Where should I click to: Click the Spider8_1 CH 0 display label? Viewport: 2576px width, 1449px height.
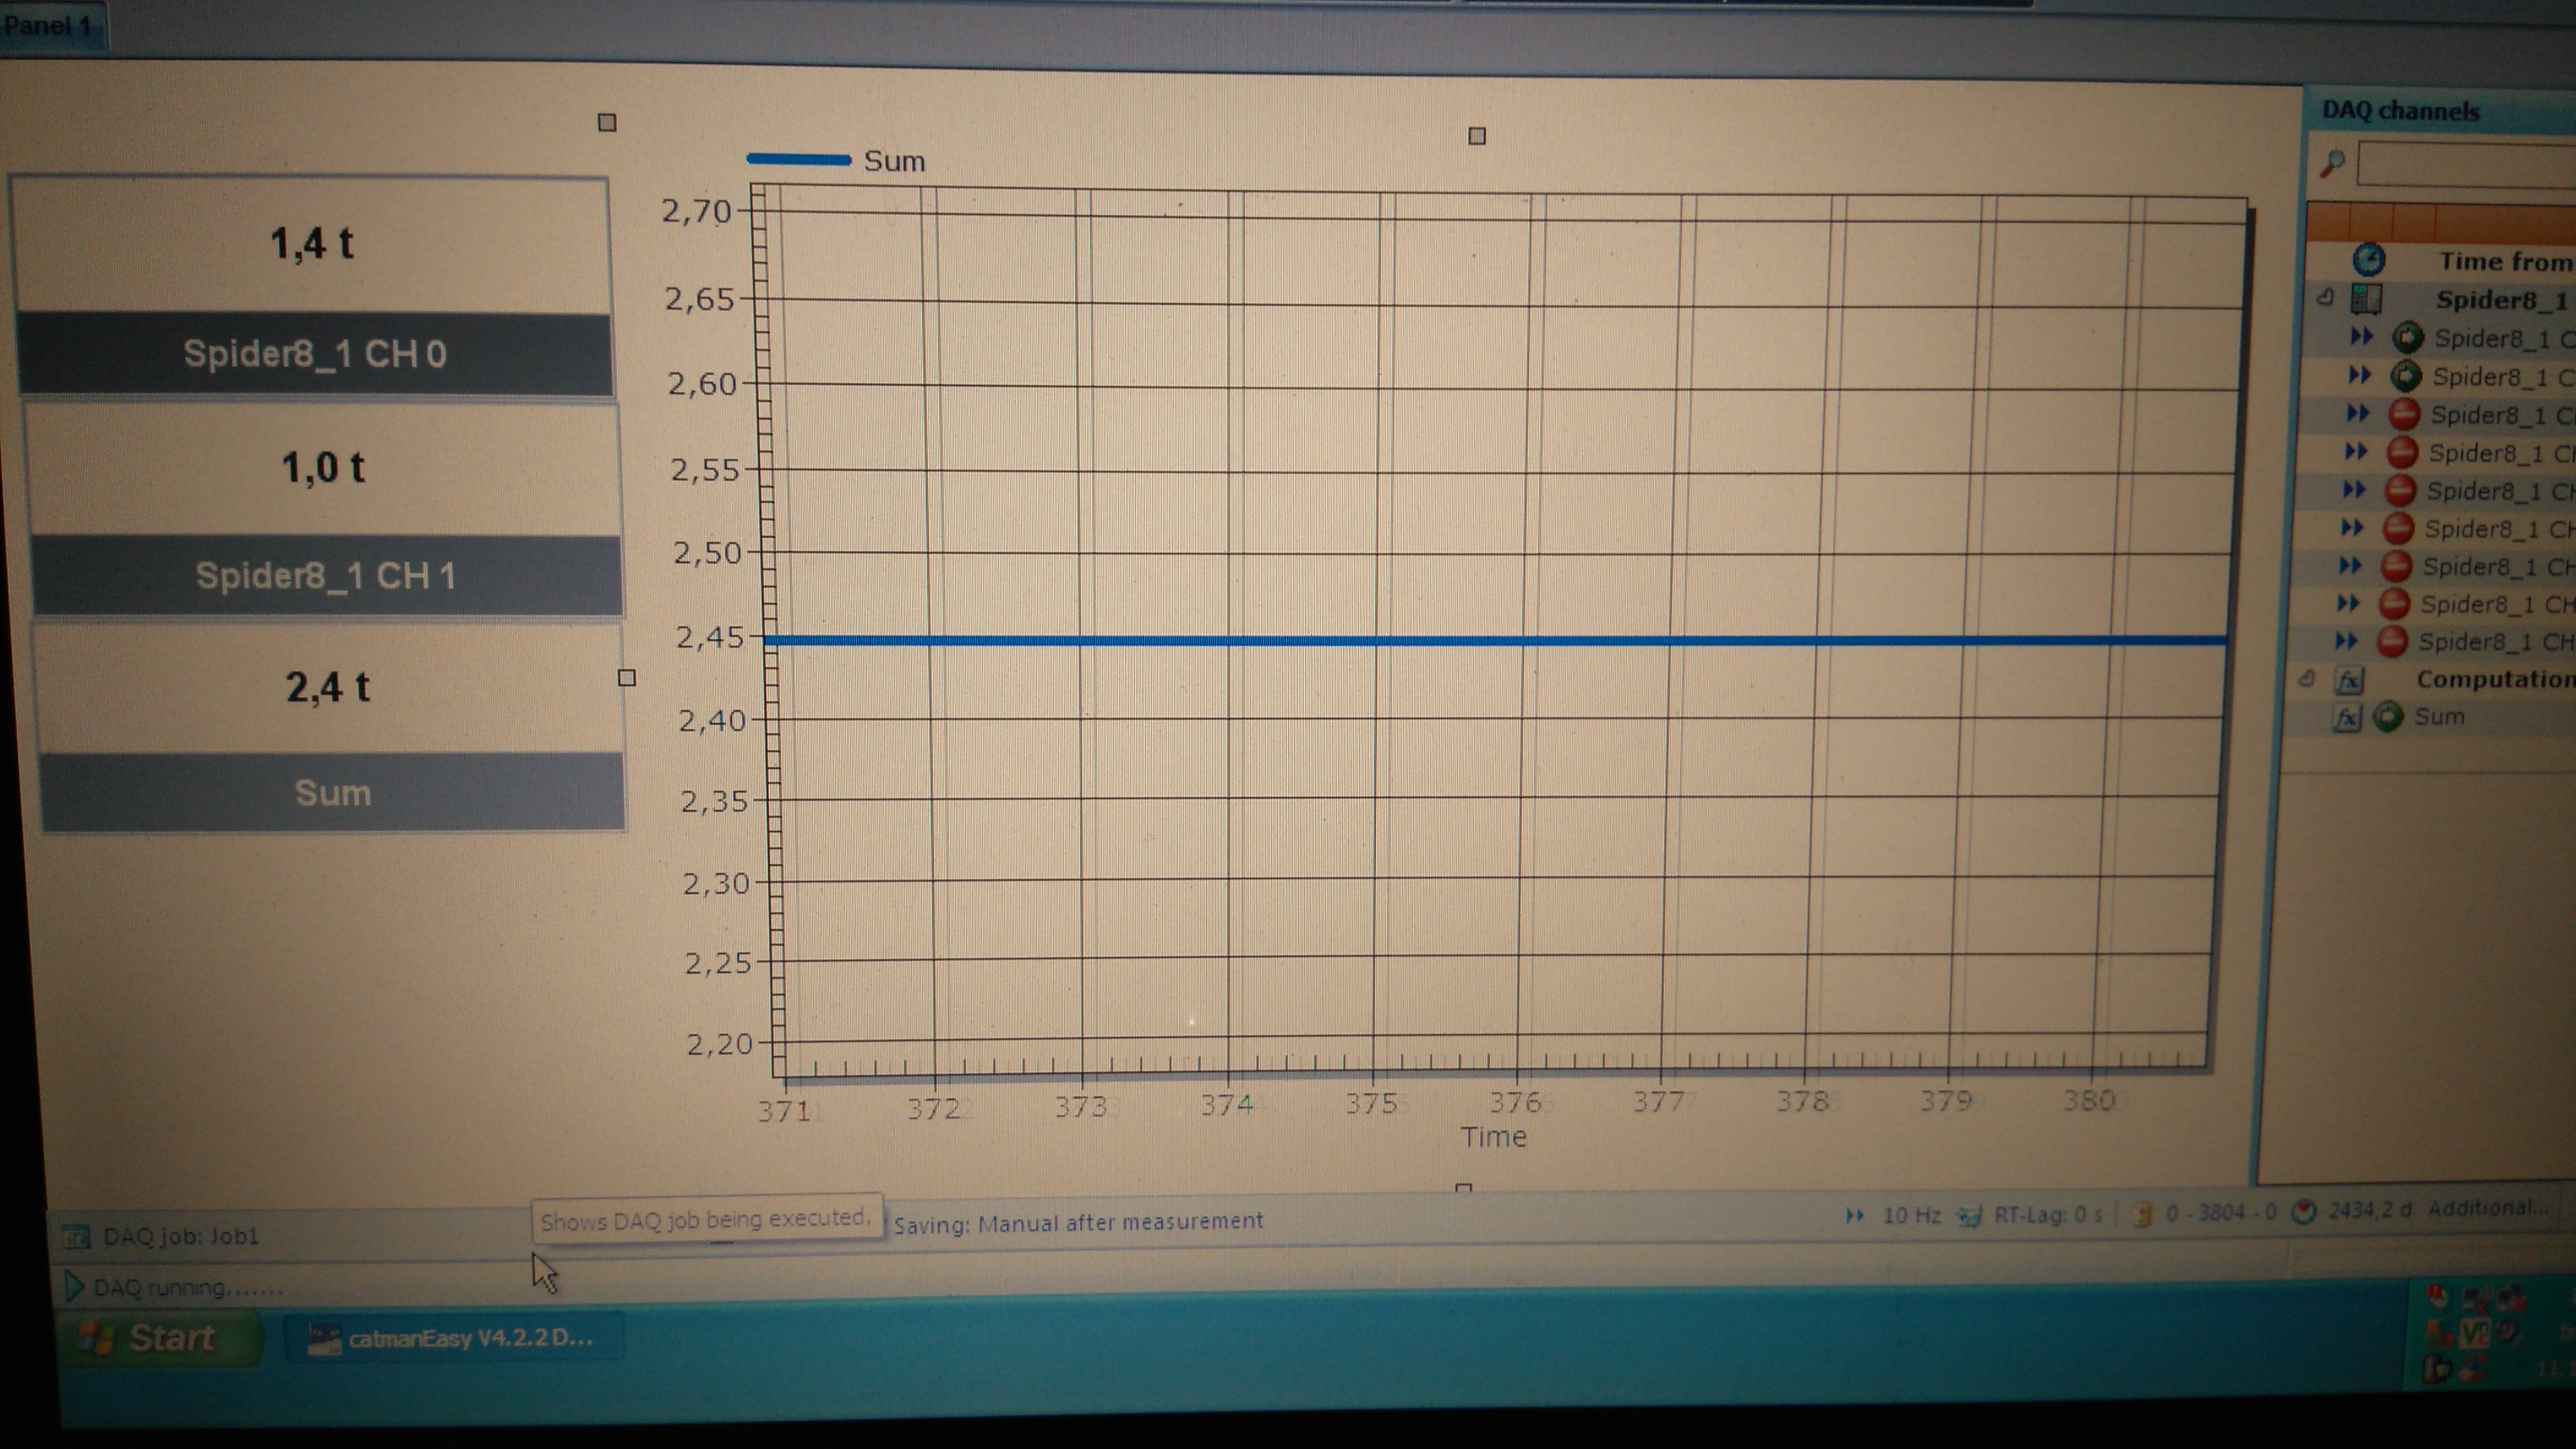315,354
